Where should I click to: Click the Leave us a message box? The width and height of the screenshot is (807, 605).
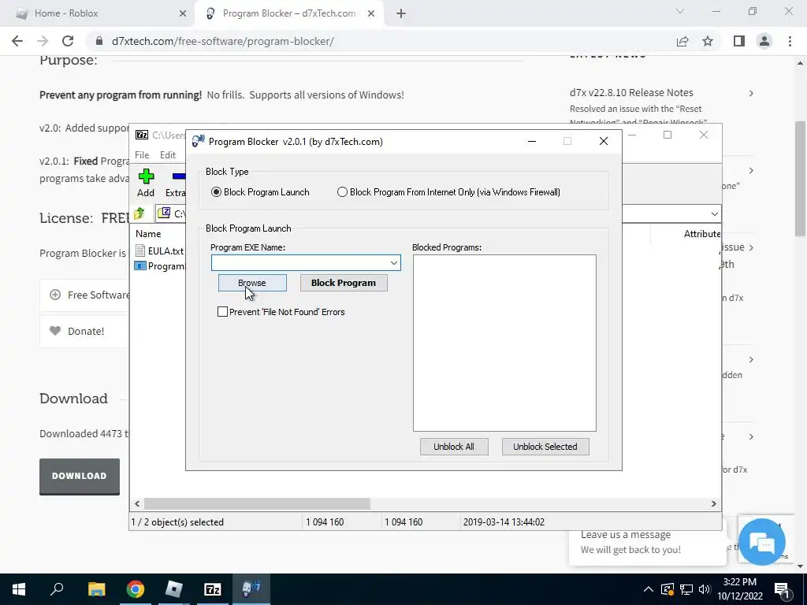click(648, 542)
